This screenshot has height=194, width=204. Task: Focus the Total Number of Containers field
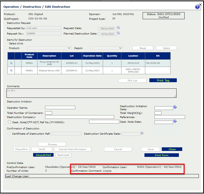pyautogui.click(x=48, y=113)
